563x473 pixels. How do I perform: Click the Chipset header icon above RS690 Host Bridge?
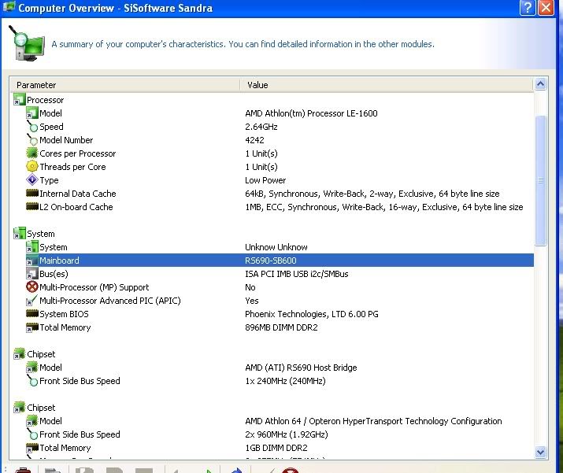point(20,354)
